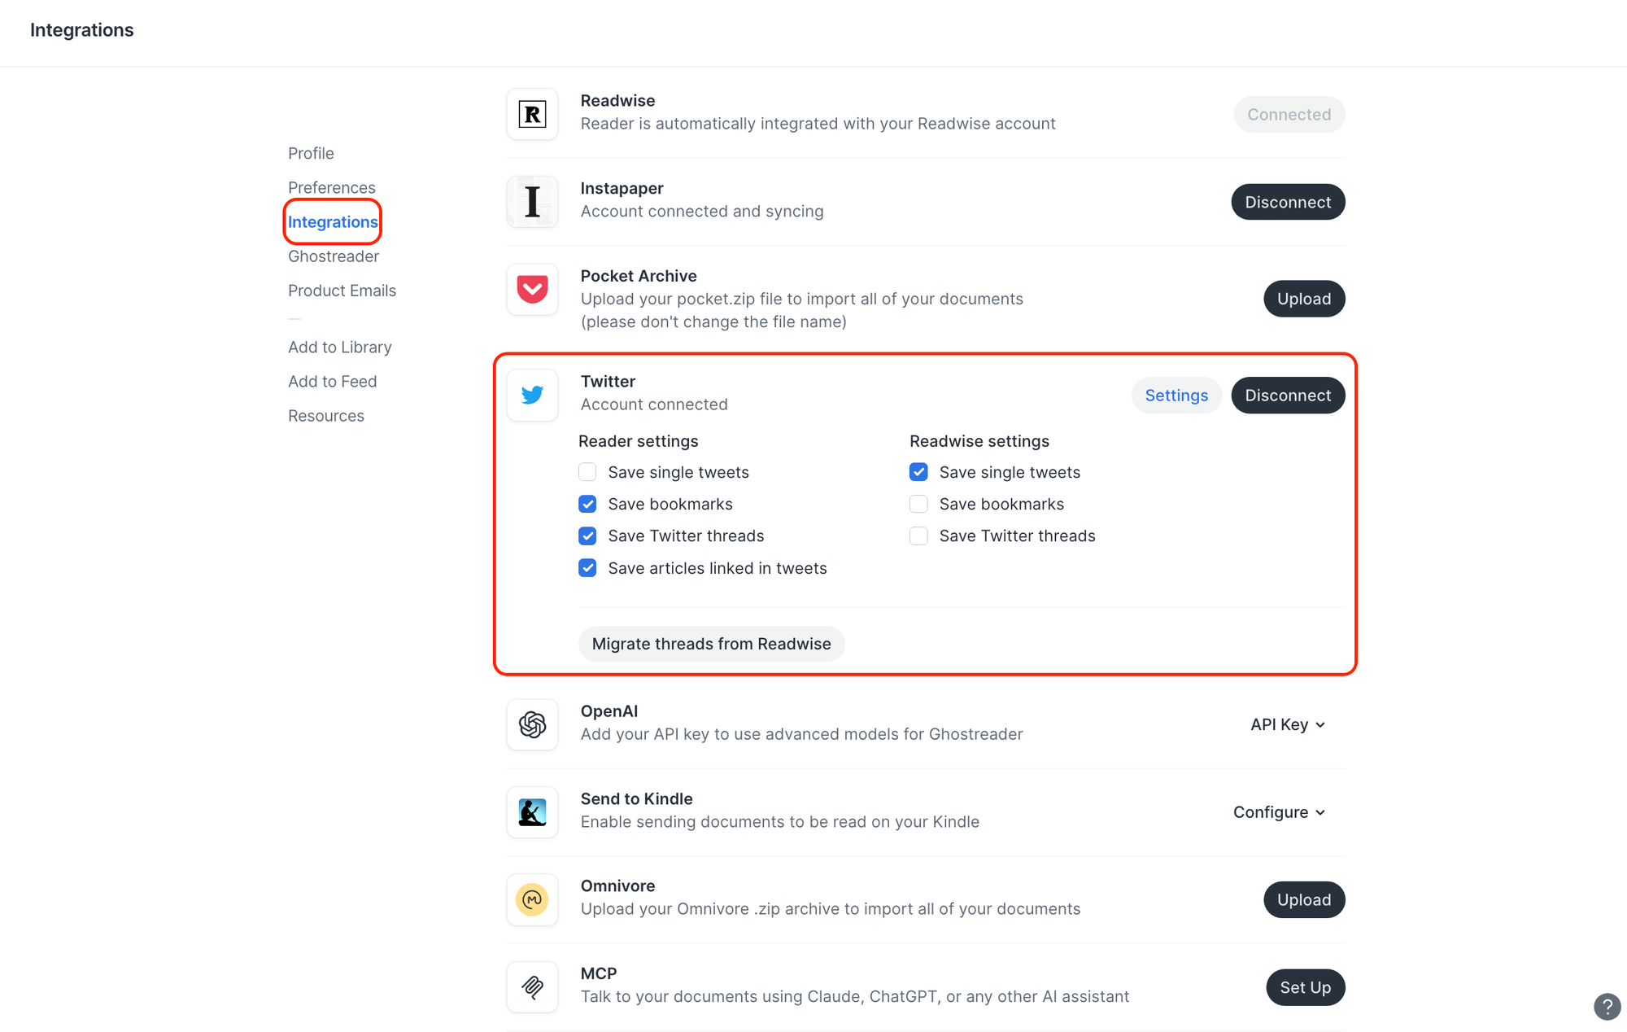Toggle the Twitter Settings button
Image resolution: width=1627 pixels, height=1032 pixels.
pos(1176,396)
